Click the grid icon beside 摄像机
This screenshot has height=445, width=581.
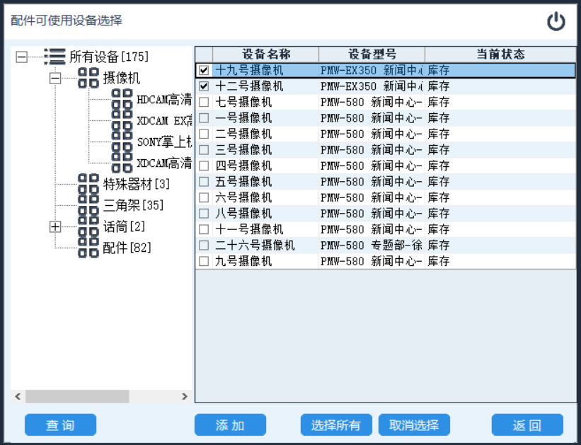tap(88, 78)
